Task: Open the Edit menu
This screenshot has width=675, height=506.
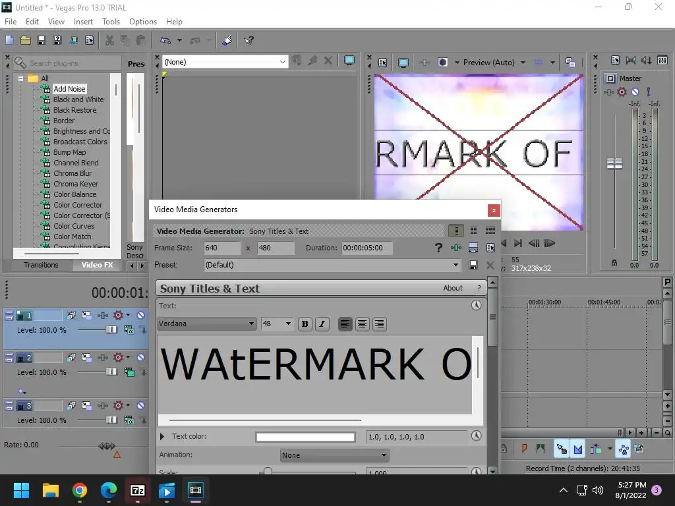Action: tap(32, 22)
